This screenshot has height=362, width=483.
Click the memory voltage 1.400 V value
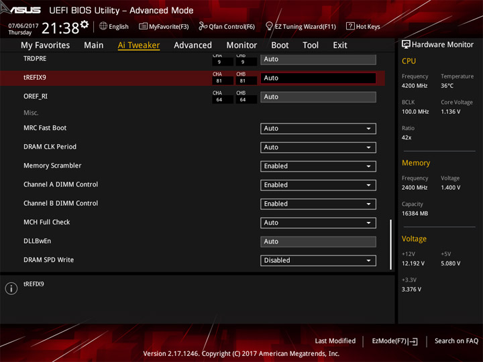pos(450,188)
